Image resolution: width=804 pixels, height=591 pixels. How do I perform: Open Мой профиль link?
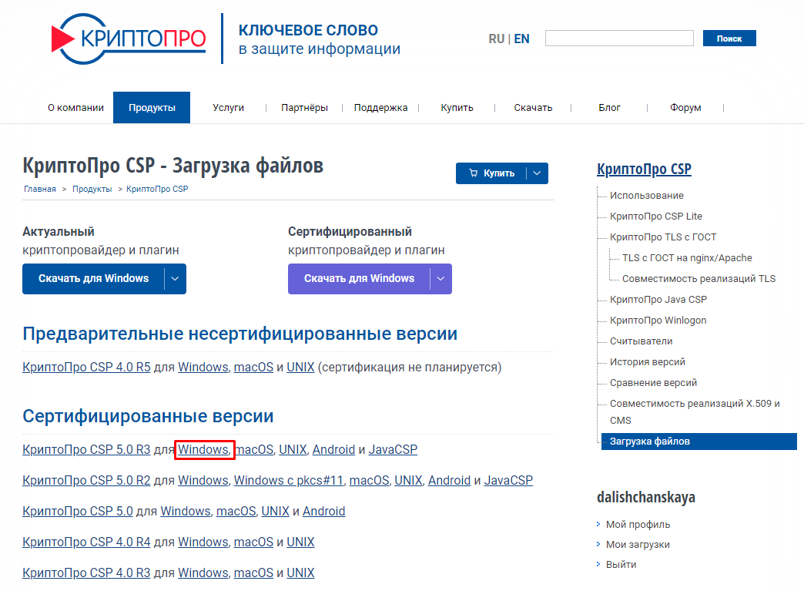[638, 524]
